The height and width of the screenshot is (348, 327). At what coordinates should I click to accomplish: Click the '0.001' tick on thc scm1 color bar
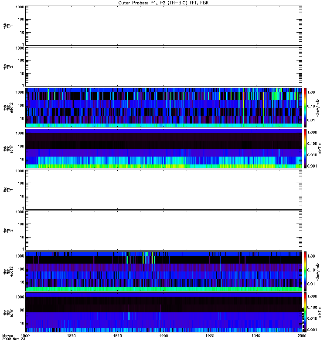[312, 330]
